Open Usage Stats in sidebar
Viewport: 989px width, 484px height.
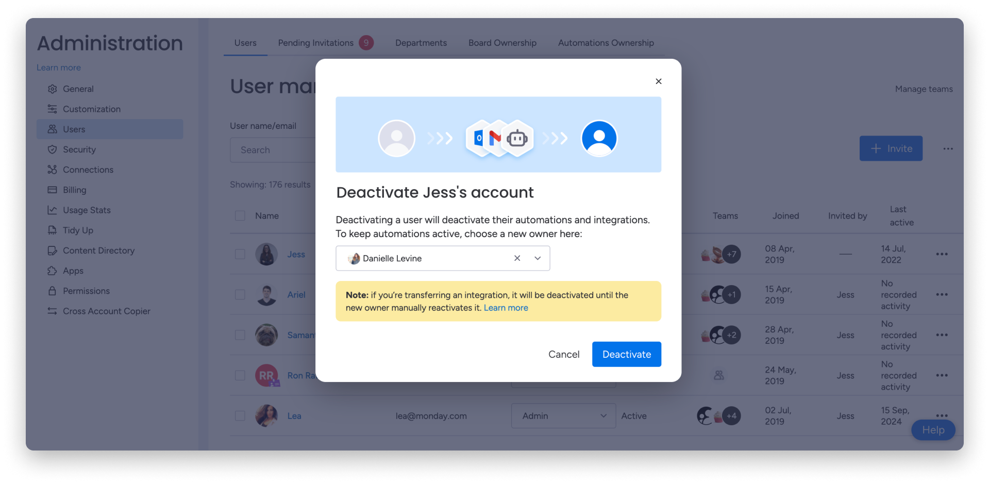tap(87, 210)
